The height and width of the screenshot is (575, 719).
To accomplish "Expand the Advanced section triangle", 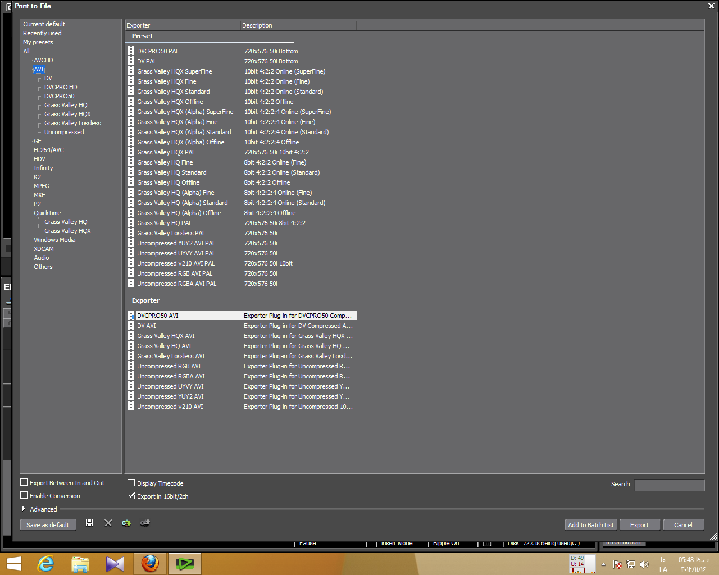I will [x=24, y=509].
